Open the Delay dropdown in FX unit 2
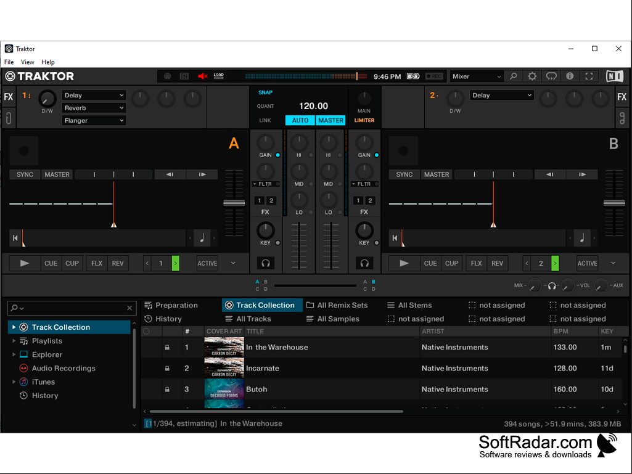Viewport: 632px width, 474px height. (502, 96)
